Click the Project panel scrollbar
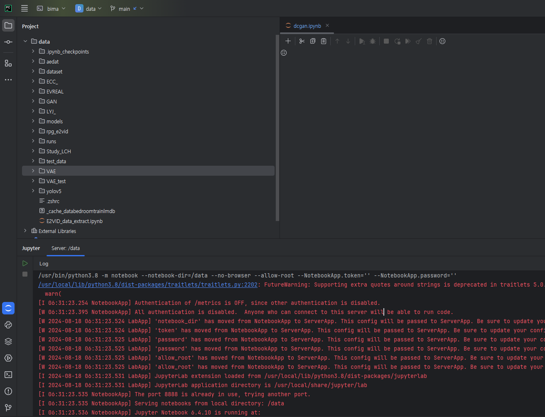 point(277,128)
